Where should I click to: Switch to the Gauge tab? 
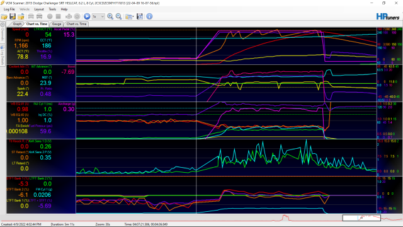pyautogui.click(x=57, y=24)
